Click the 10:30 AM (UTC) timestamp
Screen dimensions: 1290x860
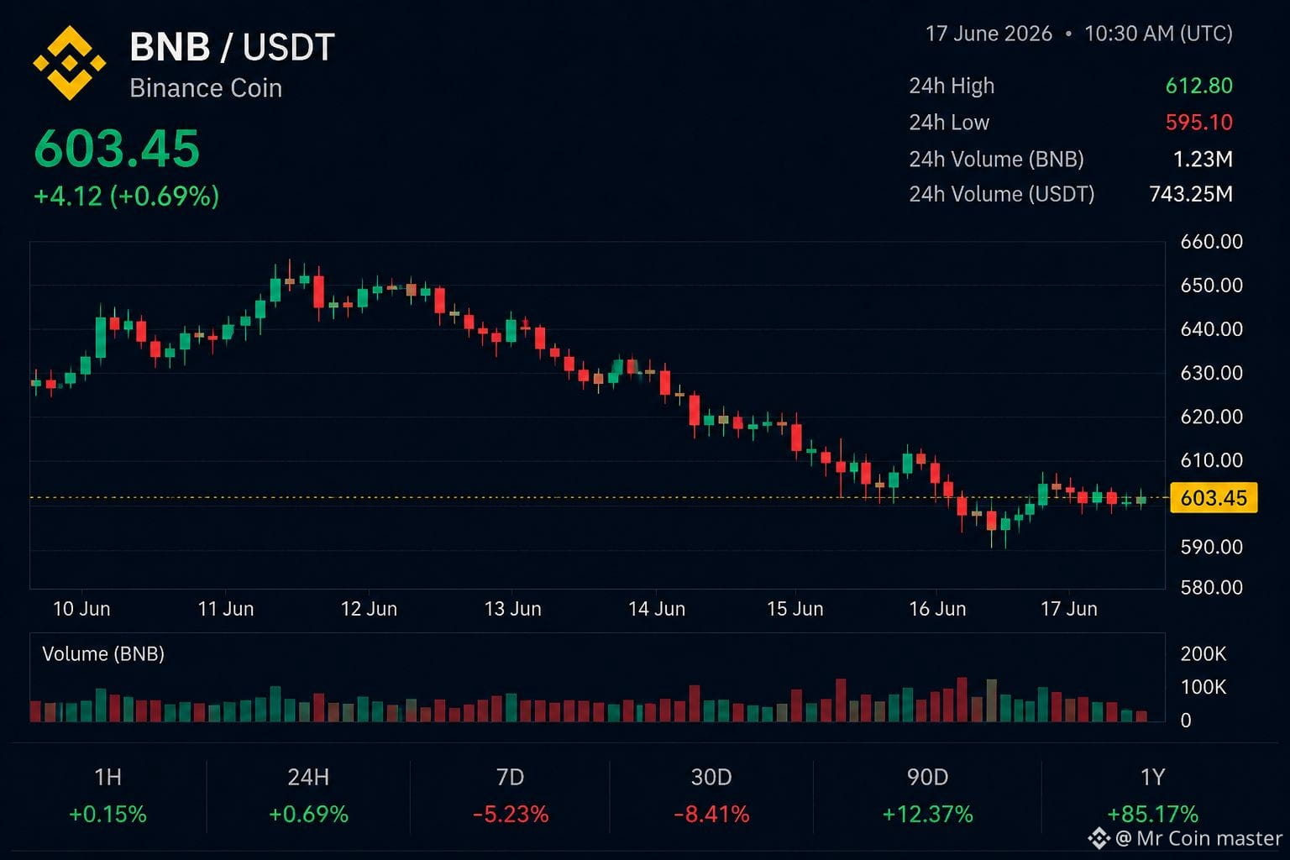pyautogui.click(x=1158, y=34)
